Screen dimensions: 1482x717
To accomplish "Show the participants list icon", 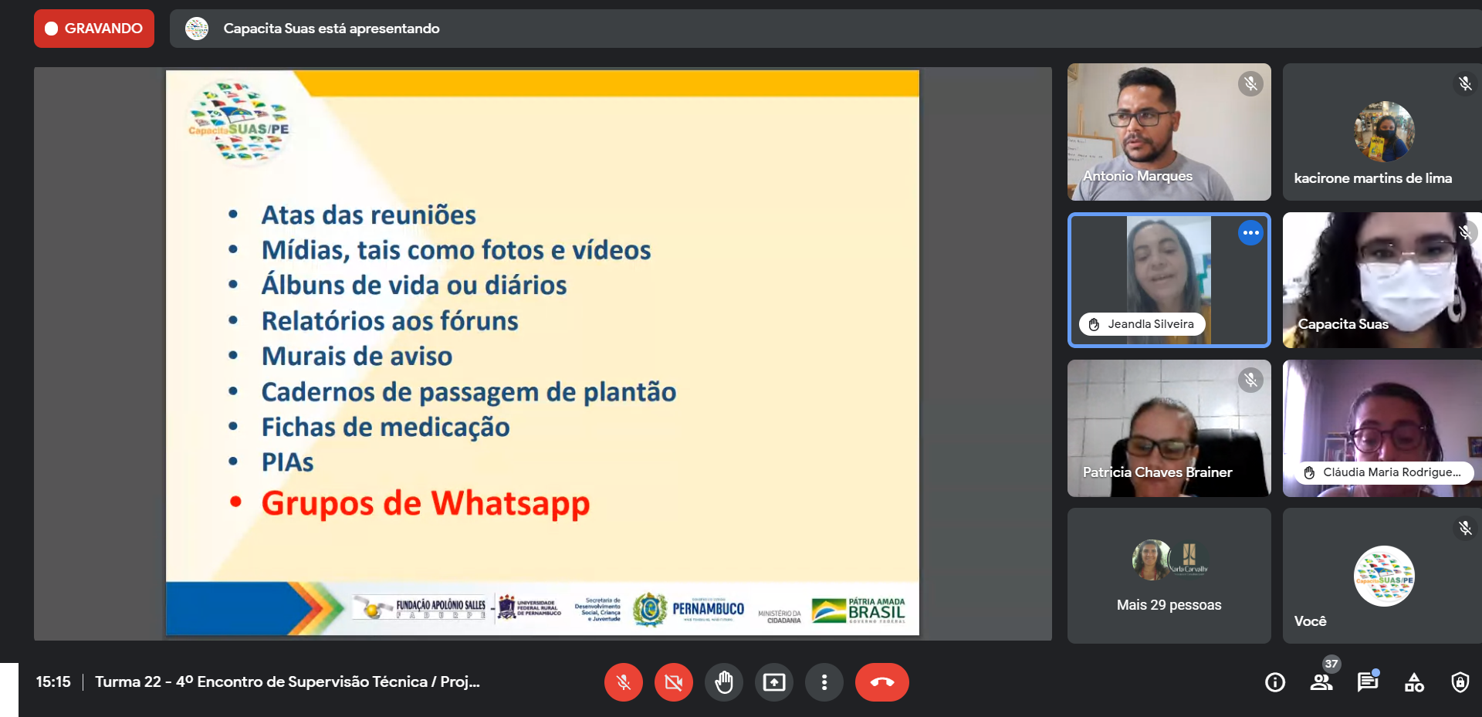I will coord(1321,682).
